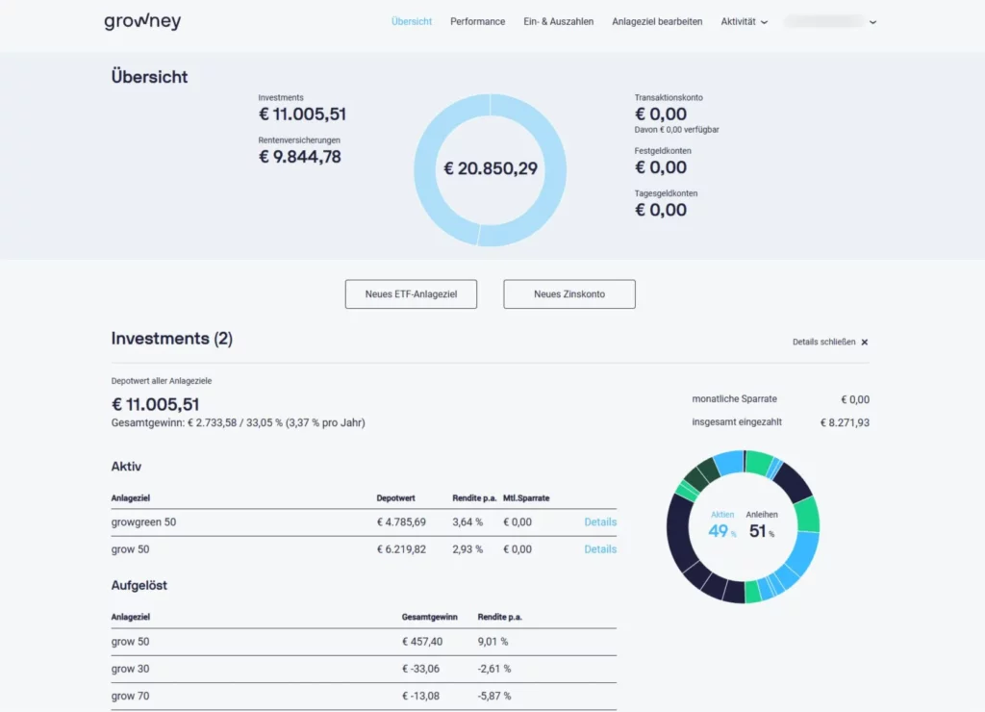The width and height of the screenshot is (985, 712).
Task: Expand the account dropdown top right
Action: [x=831, y=21]
